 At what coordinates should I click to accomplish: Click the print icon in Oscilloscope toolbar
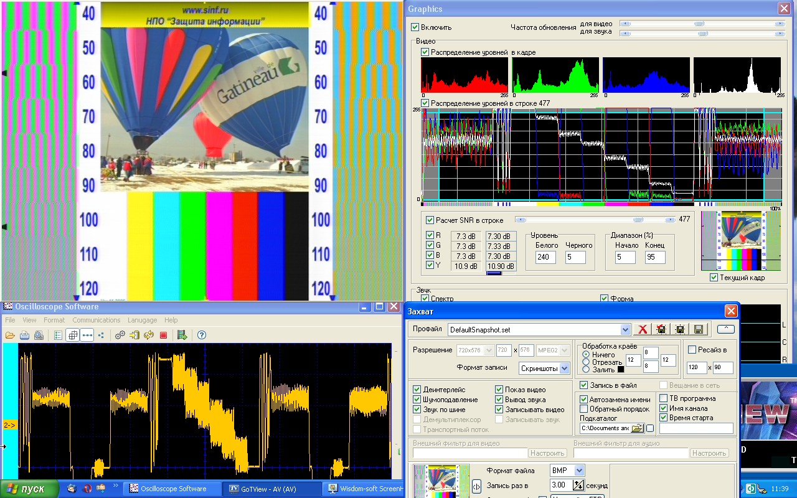coord(24,335)
